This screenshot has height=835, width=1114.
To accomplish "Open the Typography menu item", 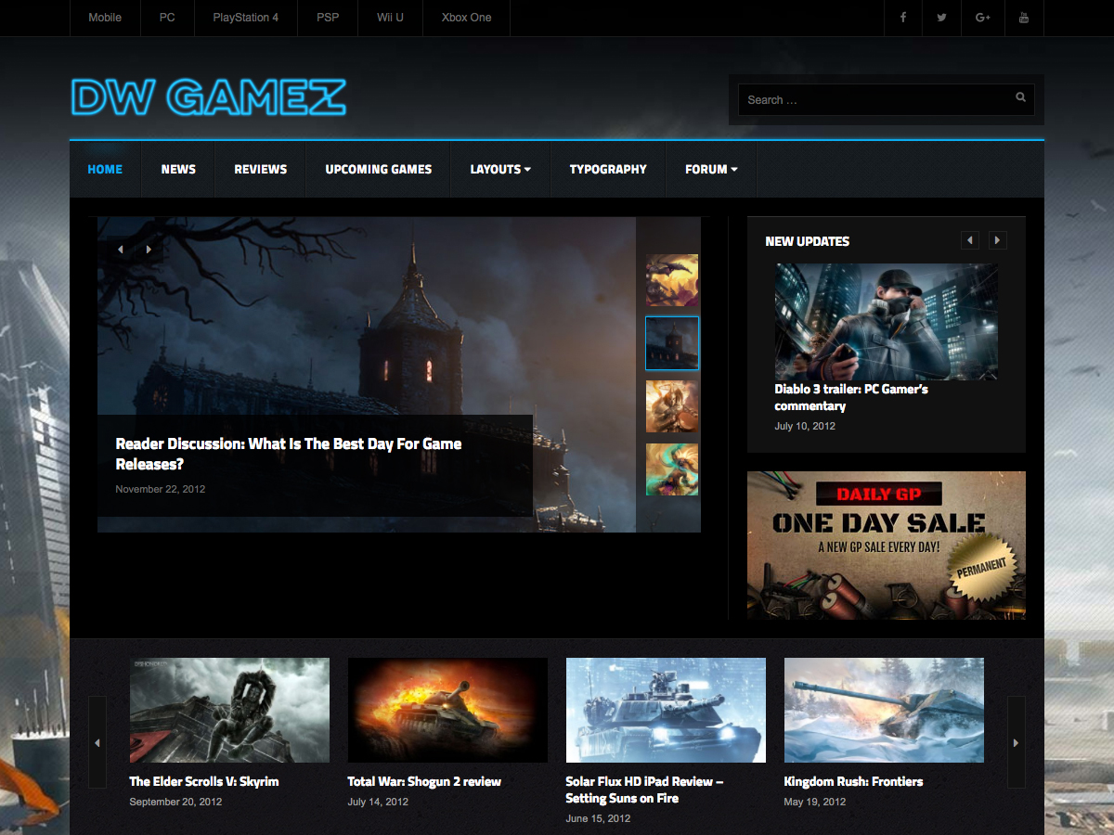I will click(608, 169).
